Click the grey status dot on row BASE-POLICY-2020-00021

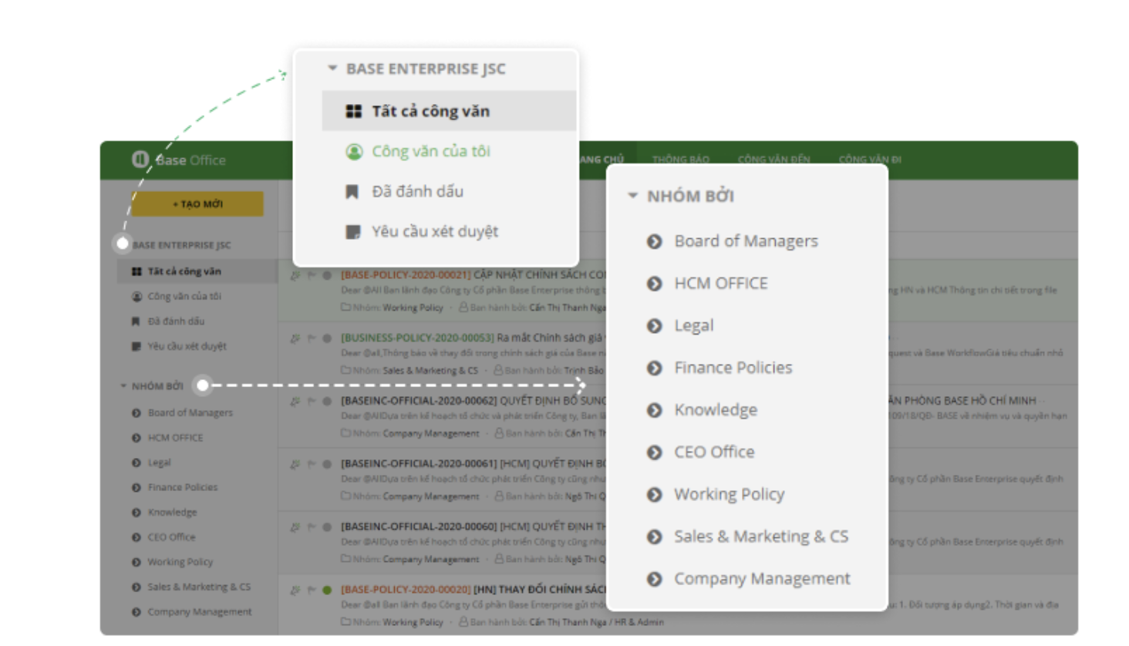[327, 275]
